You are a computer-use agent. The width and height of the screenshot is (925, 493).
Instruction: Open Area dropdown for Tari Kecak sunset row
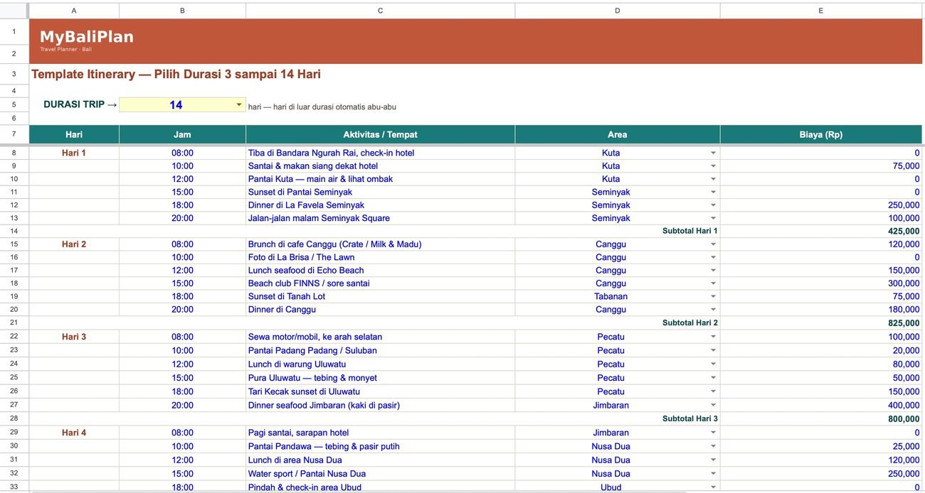[713, 391]
